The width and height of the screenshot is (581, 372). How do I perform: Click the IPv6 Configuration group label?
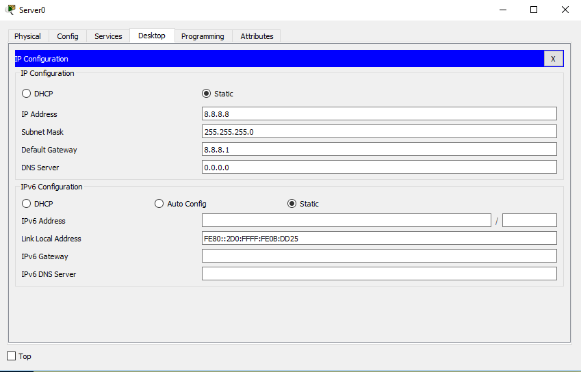(51, 187)
